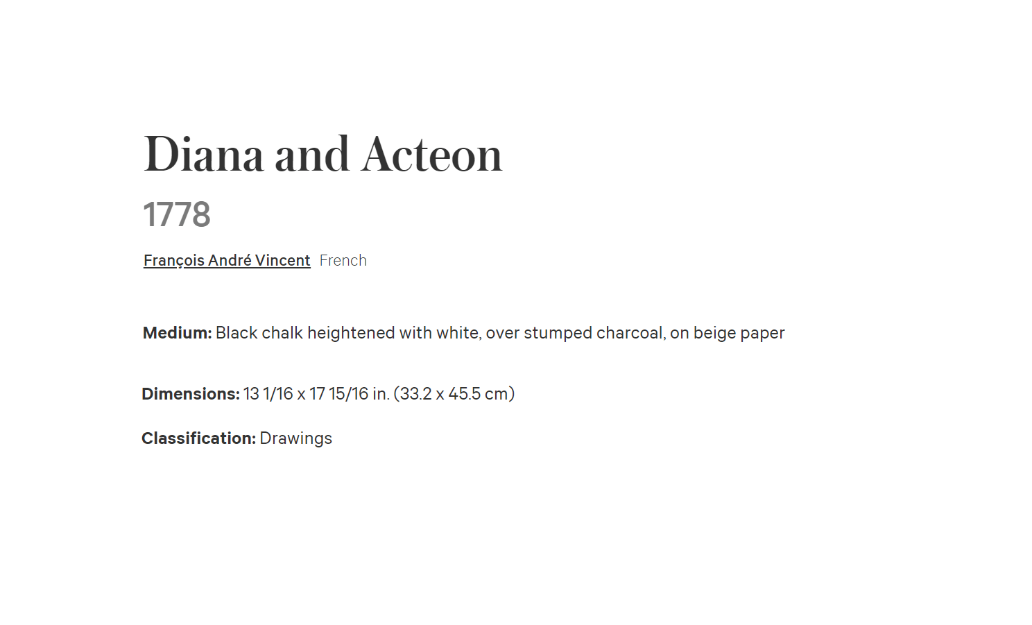Click the French nationality text
Image resolution: width=1032 pixels, height=625 pixels.
[x=343, y=261]
